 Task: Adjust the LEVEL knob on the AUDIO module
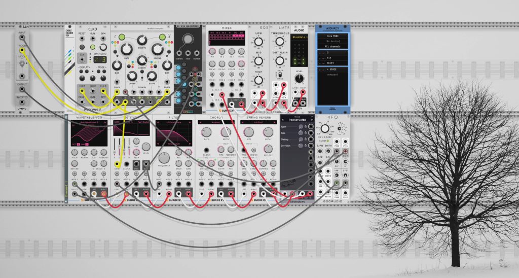[299, 78]
